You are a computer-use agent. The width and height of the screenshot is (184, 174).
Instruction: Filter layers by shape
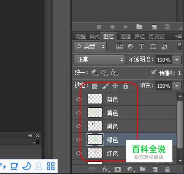(153, 46)
